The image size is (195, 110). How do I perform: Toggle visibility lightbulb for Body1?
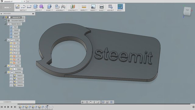coord(11,69)
